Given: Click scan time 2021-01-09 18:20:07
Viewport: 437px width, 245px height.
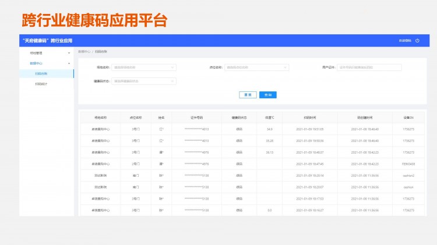Looking at the screenshot, I should (310, 187).
